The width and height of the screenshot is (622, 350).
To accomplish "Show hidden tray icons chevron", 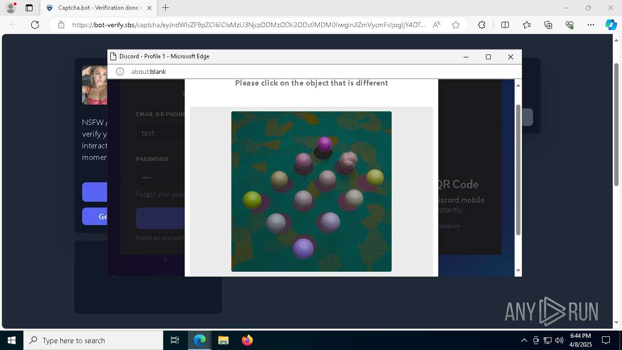I will pos(524,340).
